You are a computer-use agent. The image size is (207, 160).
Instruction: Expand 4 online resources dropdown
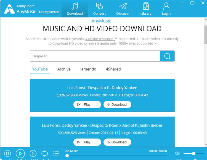click(x=101, y=39)
